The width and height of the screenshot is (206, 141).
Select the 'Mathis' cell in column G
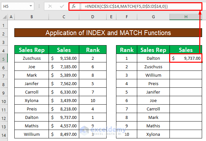click(x=153, y=126)
